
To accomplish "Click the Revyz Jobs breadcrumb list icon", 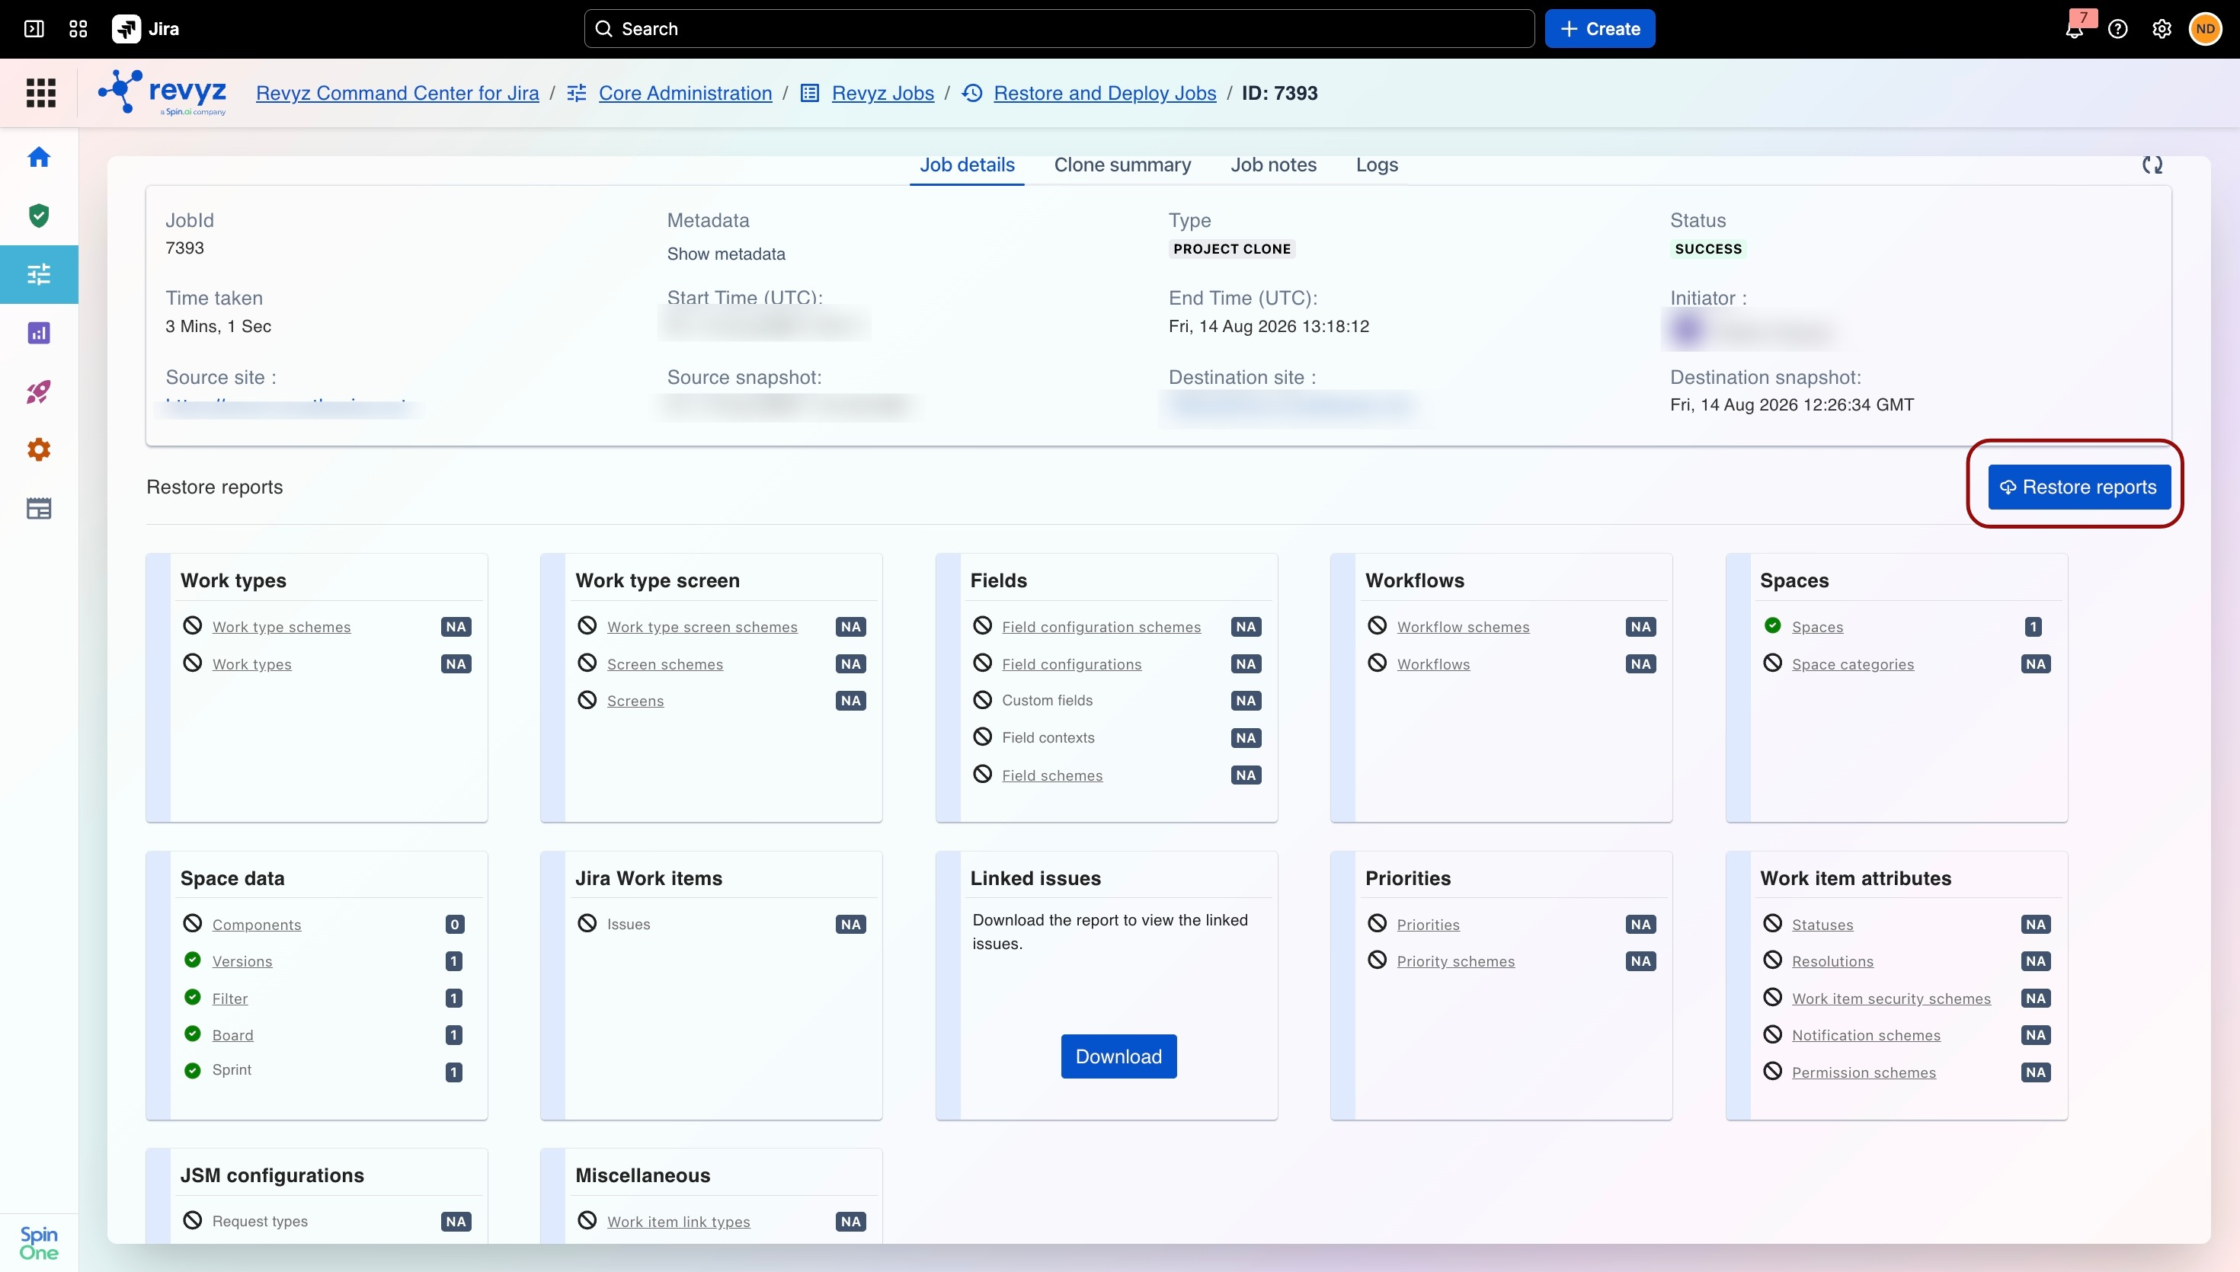I will coord(810,93).
